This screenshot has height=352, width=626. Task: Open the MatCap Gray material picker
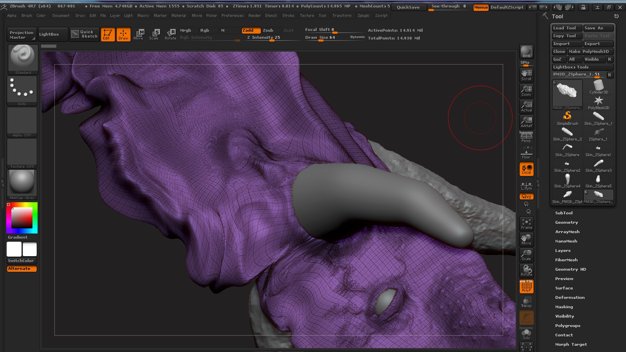(x=22, y=185)
